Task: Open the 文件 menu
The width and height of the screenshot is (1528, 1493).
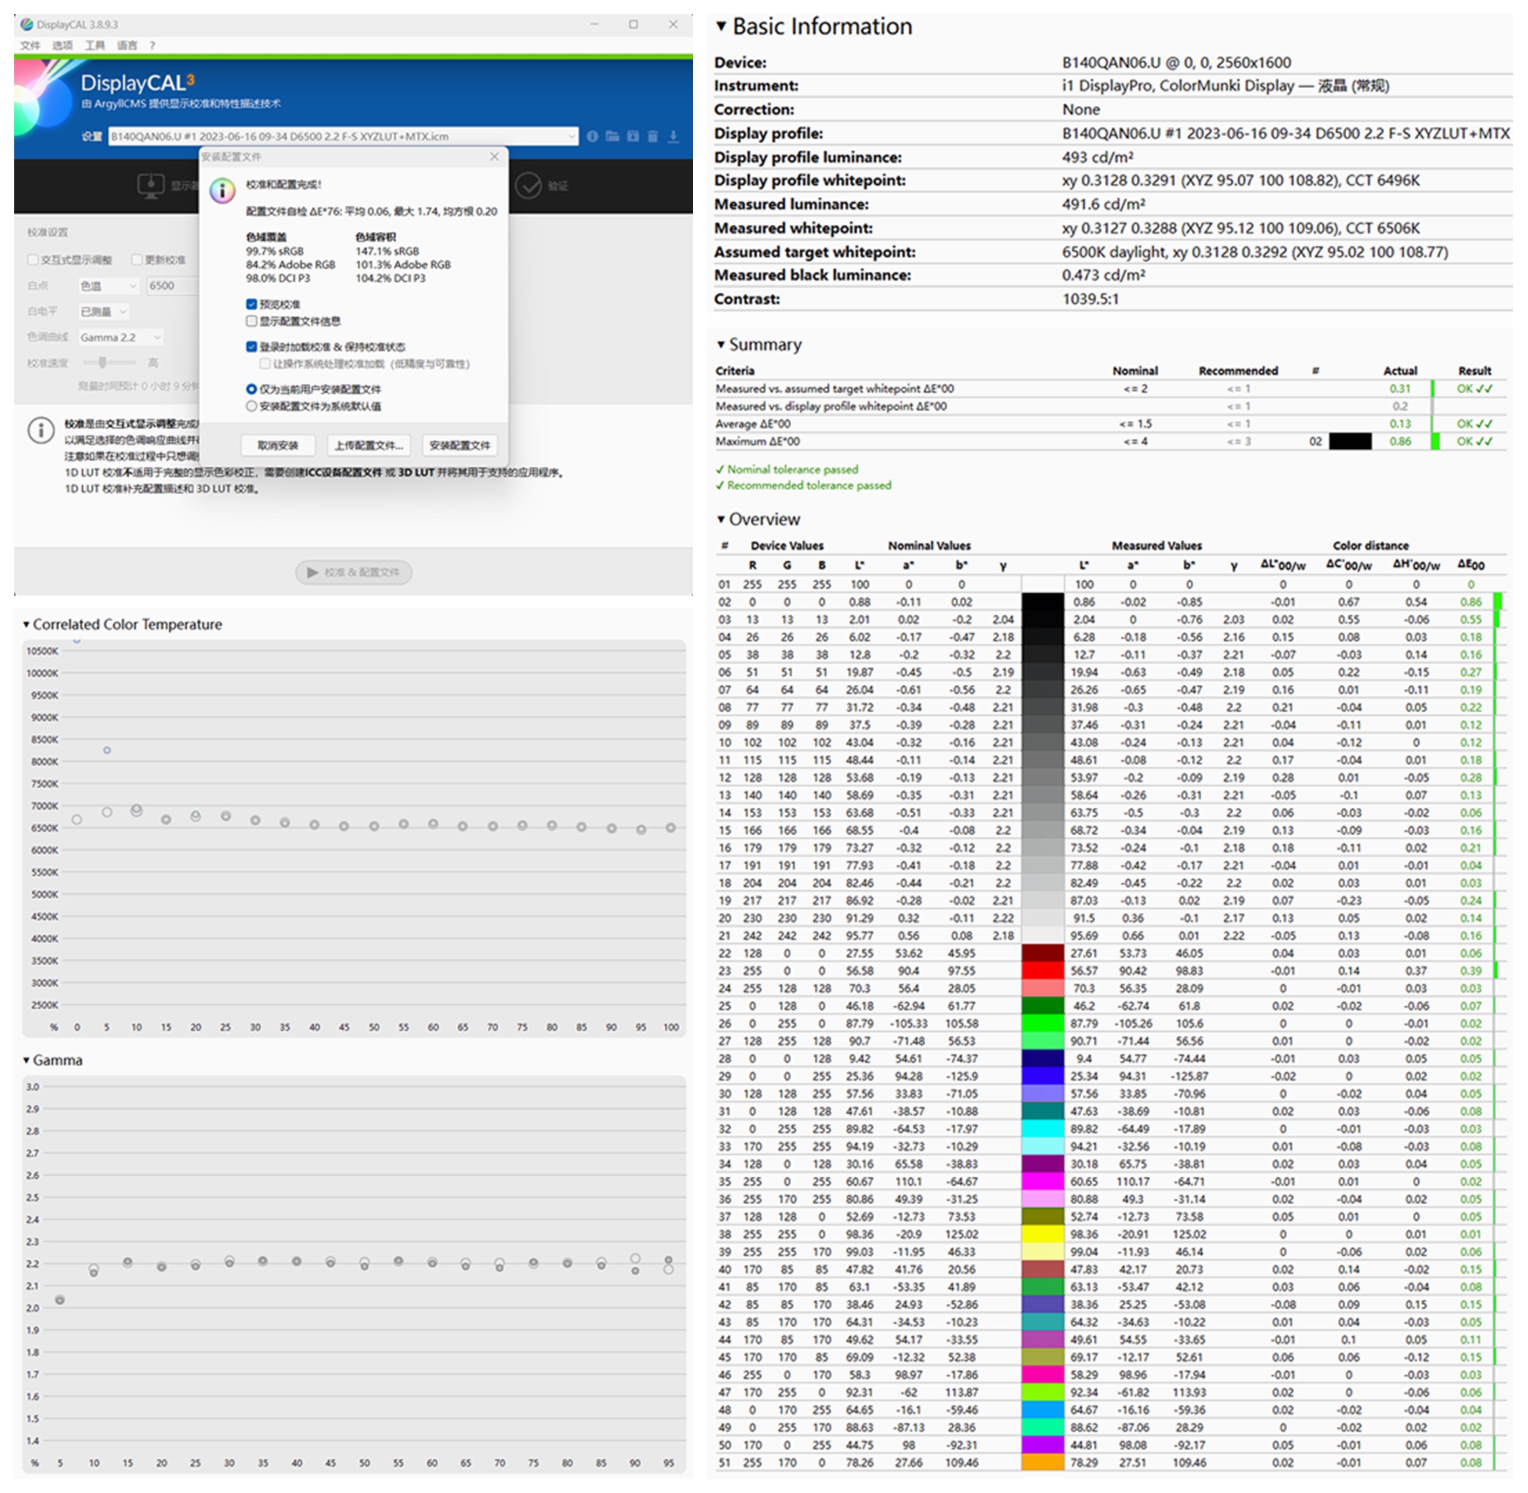Action: [x=30, y=46]
